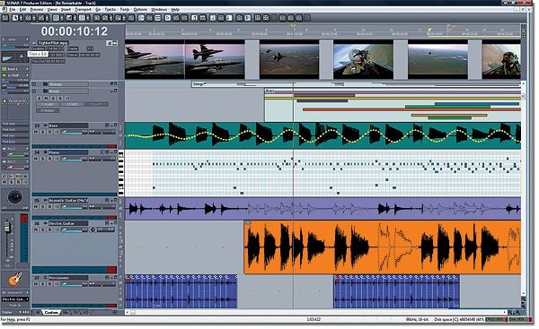539x329 pixels.
Task: Solo the Bass track
Action: pyautogui.click(x=43, y=132)
